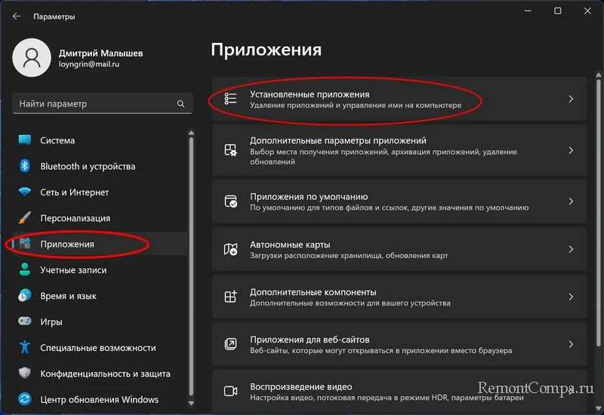Click the globe clock icon for Время и язык
Viewport: 604px width, 415px height.
pyautogui.click(x=25, y=296)
